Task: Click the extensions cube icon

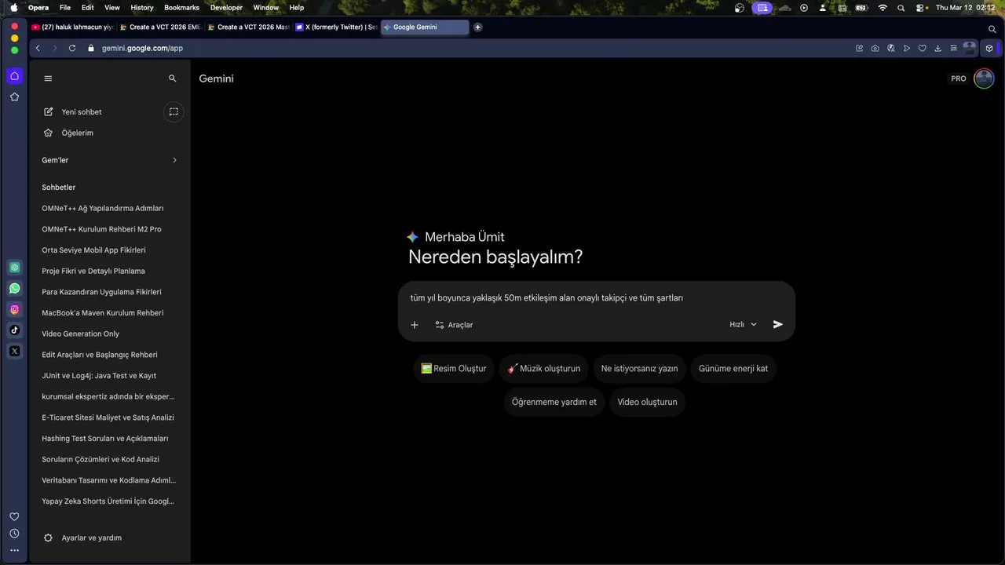Action: (989, 48)
